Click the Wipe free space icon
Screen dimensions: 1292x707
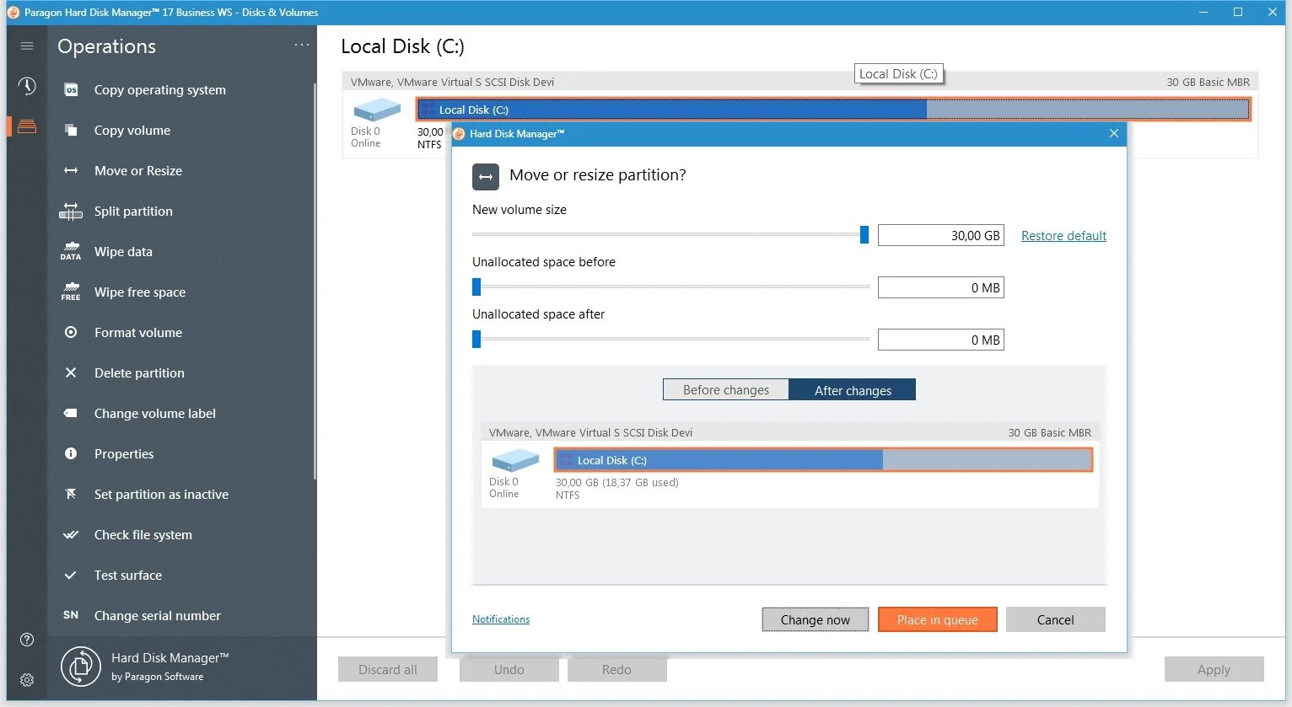pyautogui.click(x=71, y=292)
